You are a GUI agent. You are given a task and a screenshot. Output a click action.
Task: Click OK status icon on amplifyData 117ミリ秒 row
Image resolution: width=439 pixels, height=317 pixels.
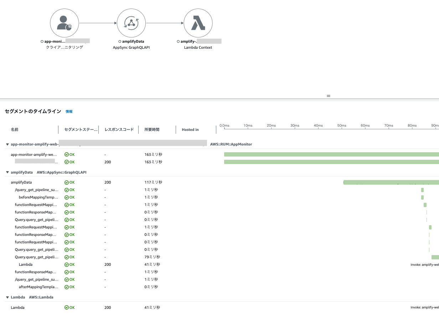(x=67, y=182)
